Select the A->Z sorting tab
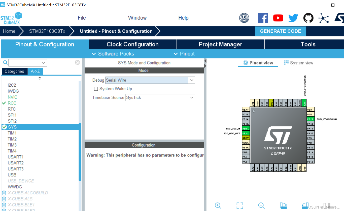This screenshot has height=211, width=344. (x=35, y=72)
